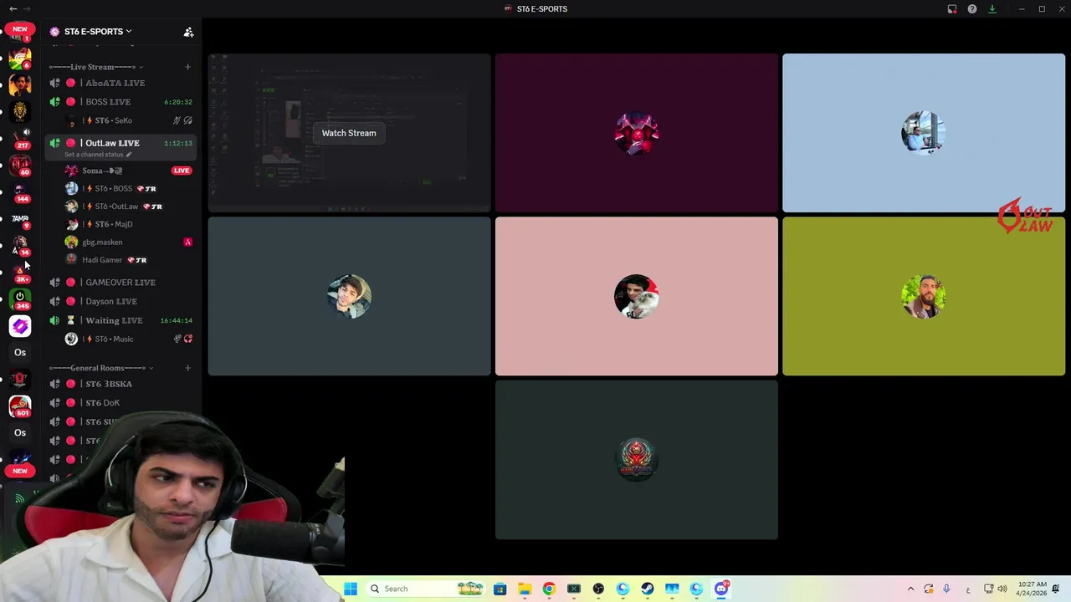This screenshot has width=1071, height=602.
Task: Open File Explorer from the taskbar
Action: pos(525,589)
